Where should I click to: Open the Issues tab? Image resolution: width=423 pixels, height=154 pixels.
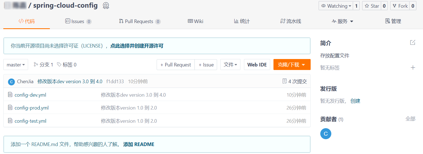pyautogui.click(x=78, y=21)
